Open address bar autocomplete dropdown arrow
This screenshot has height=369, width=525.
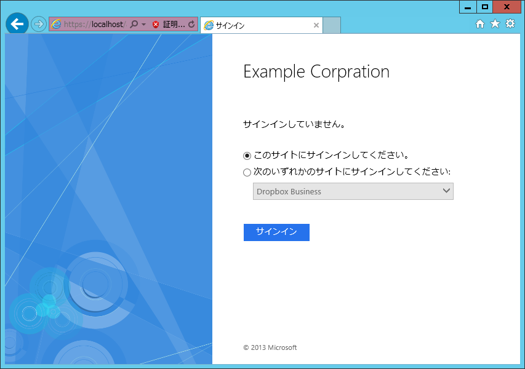click(143, 25)
